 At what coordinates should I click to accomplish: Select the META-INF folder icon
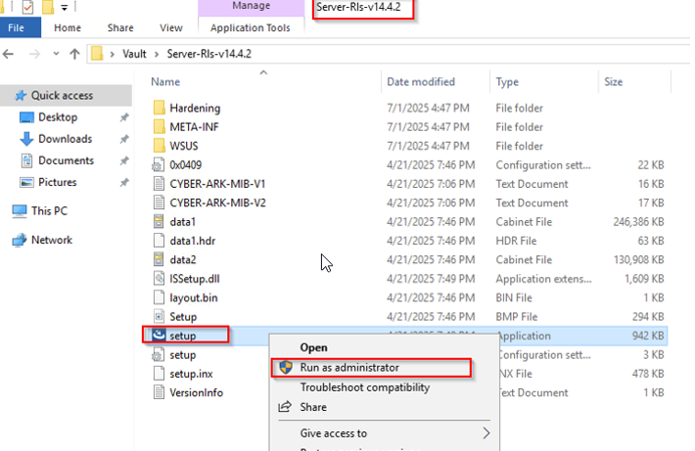pyautogui.click(x=159, y=127)
